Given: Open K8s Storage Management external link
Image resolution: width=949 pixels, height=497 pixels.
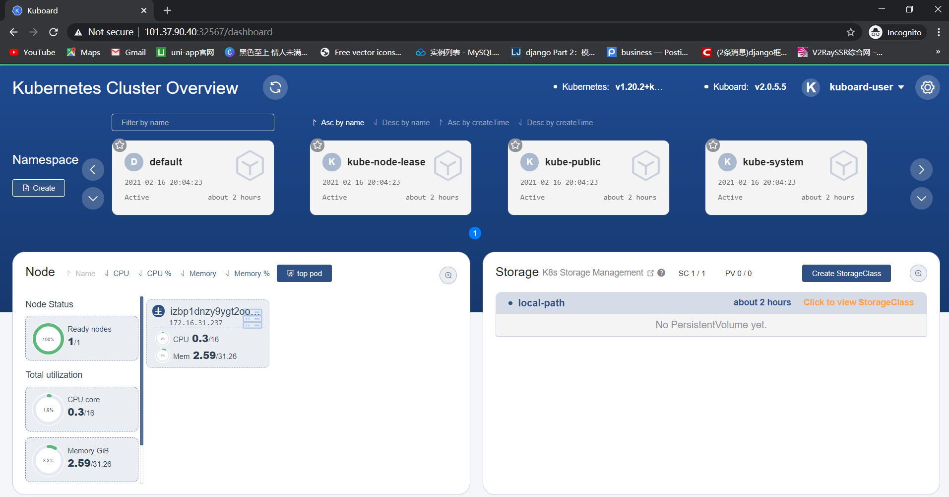Looking at the screenshot, I should point(650,273).
